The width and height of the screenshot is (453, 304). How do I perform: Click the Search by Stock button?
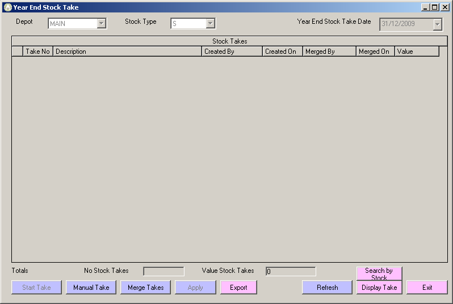379,273
